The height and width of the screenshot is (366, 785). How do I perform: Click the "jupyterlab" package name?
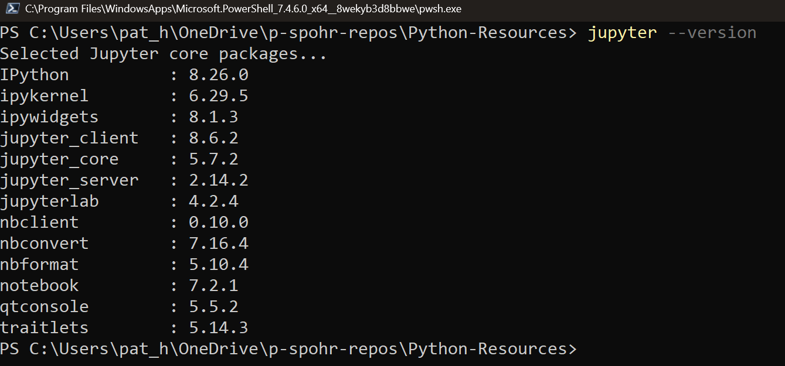49,201
